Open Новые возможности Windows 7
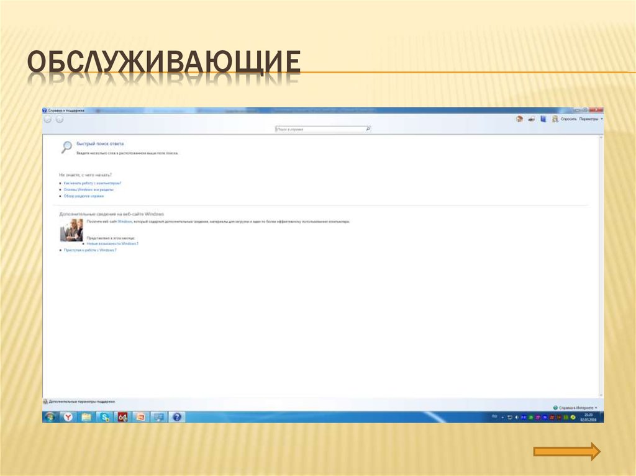The width and height of the screenshot is (636, 476). coord(112,243)
